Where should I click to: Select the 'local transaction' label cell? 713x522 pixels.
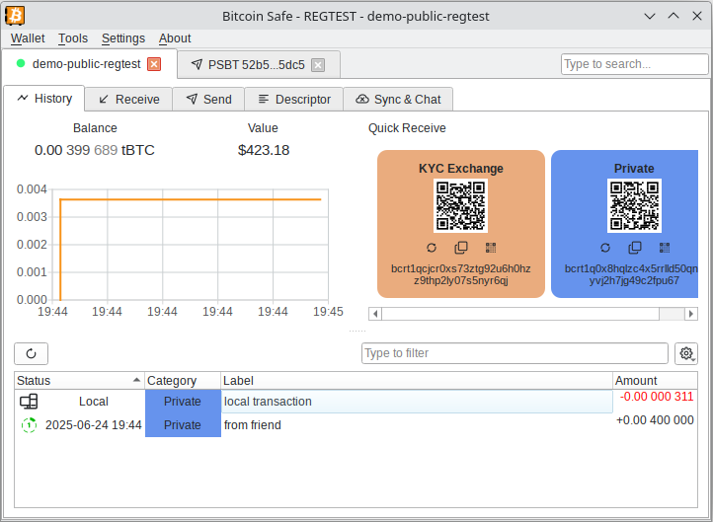point(417,402)
